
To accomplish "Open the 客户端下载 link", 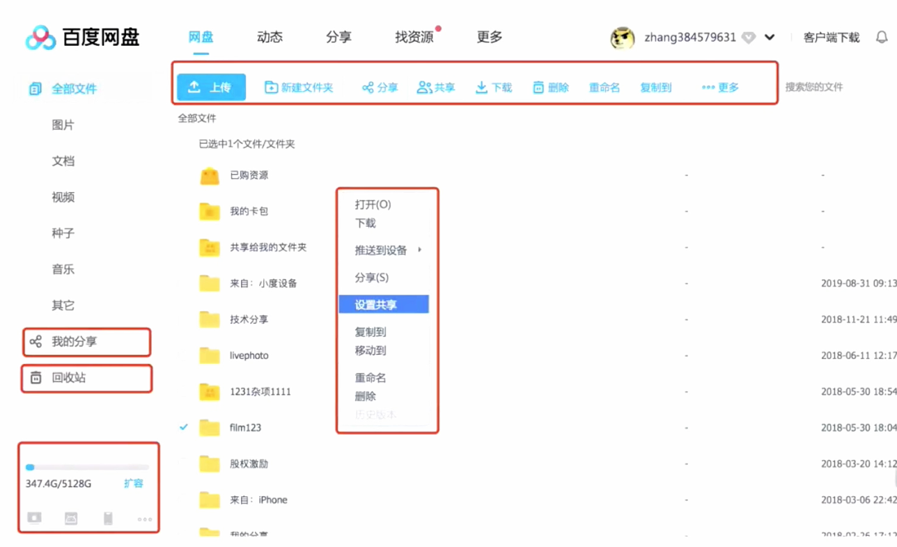I will coord(832,38).
